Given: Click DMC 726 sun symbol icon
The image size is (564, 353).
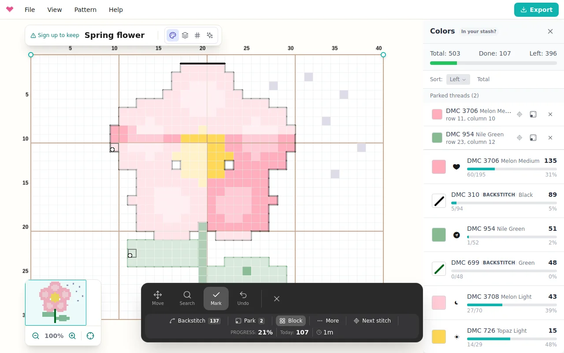Looking at the screenshot, I should 456,337.
